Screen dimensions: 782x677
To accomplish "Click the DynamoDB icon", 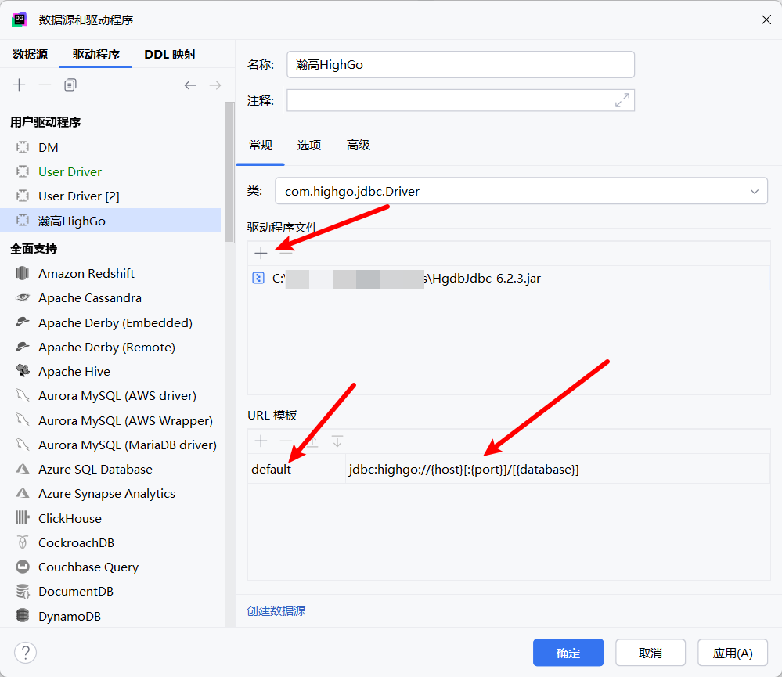I will click(23, 615).
